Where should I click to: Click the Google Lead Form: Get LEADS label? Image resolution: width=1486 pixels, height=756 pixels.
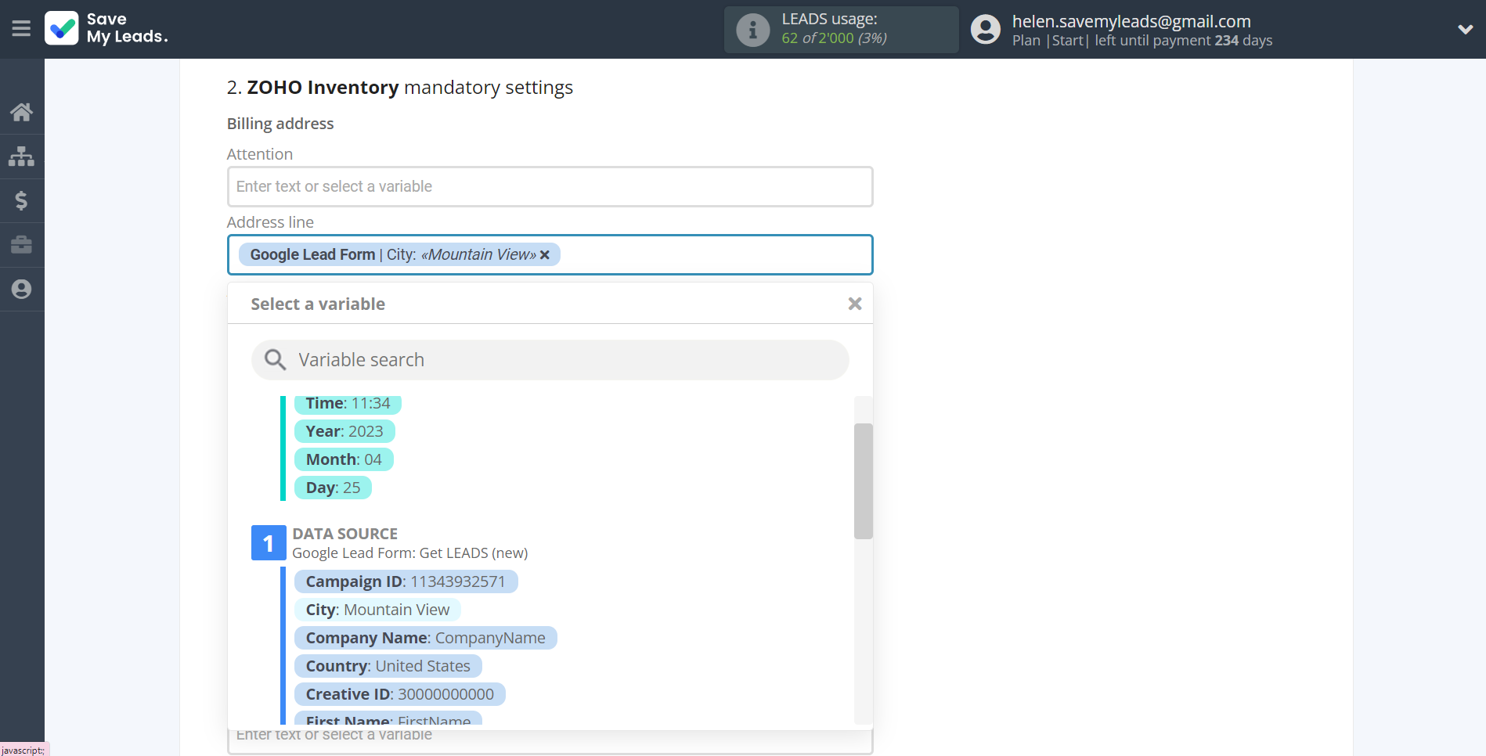(x=409, y=553)
